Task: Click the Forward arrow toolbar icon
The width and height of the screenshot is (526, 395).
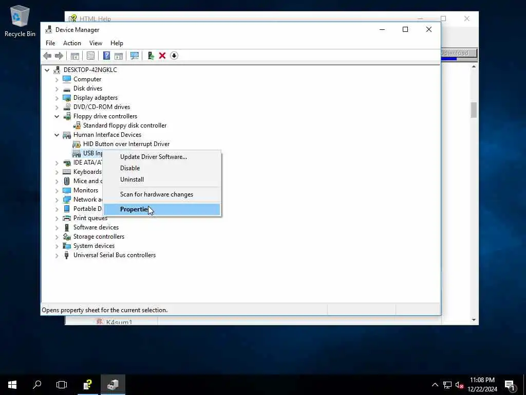Action: (x=59, y=56)
